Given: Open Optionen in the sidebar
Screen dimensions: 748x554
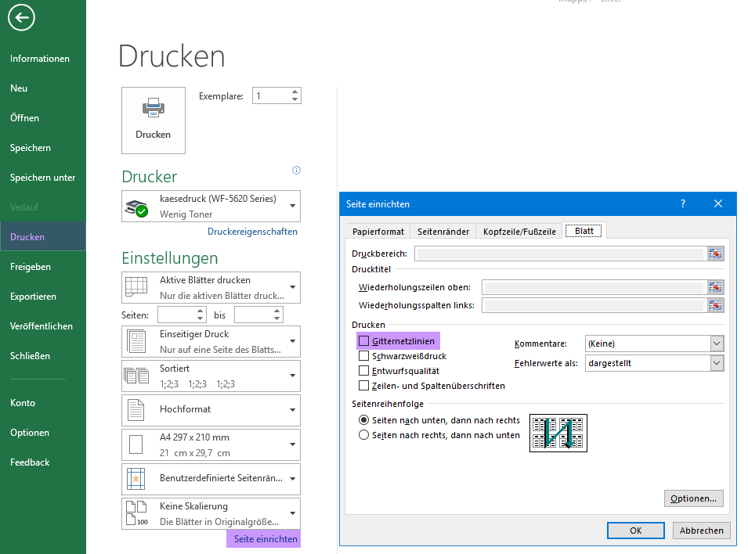Looking at the screenshot, I should tap(30, 433).
